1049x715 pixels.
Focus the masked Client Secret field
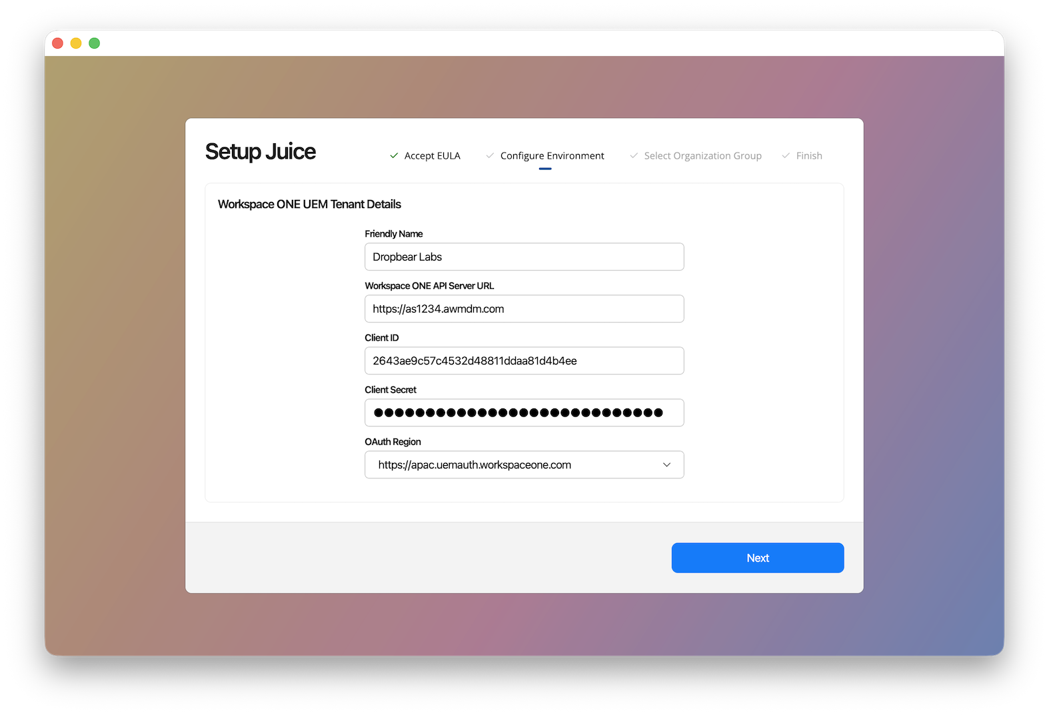524,413
